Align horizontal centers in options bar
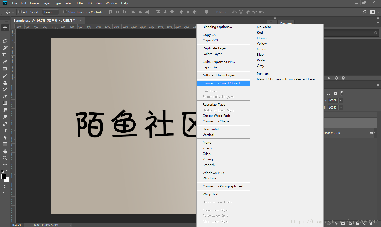 pos(140,12)
